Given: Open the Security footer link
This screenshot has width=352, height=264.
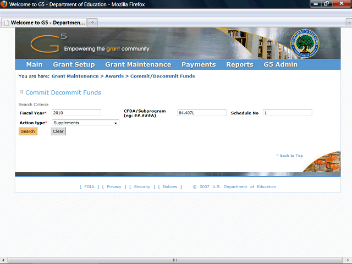Looking at the screenshot, I should point(142,186).
